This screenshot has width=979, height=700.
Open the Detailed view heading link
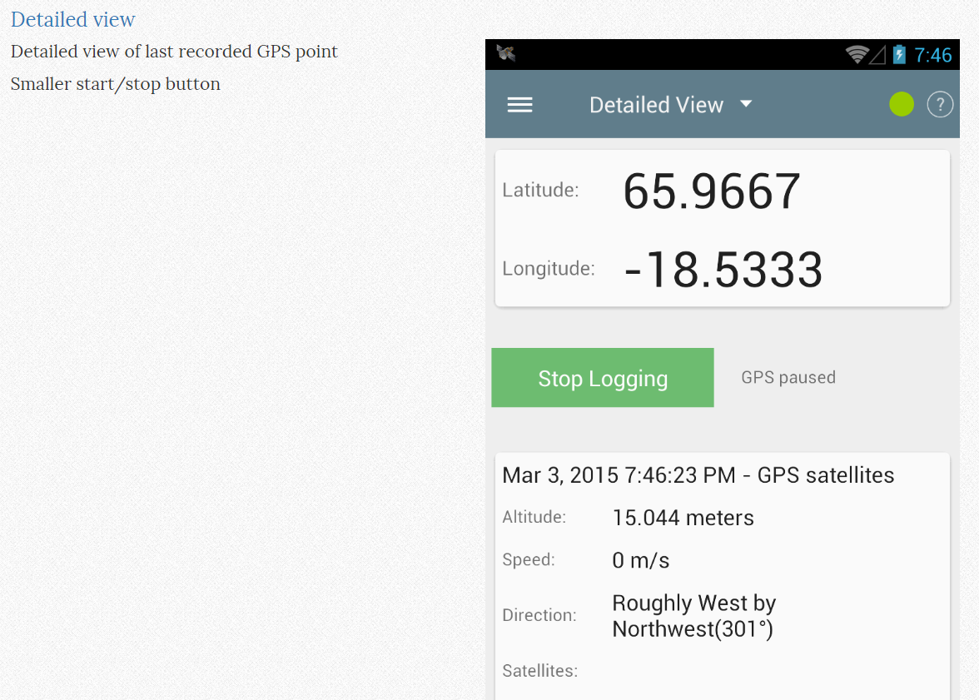coord(73,19)
